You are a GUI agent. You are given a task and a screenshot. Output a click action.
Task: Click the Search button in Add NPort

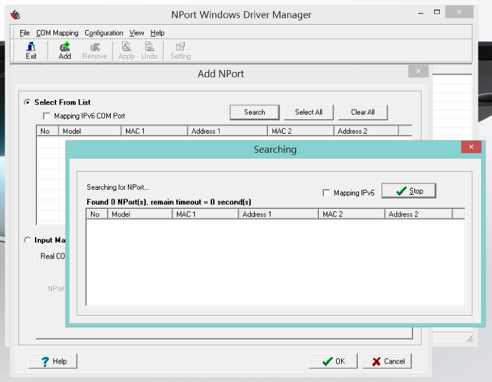click(255, 112)
